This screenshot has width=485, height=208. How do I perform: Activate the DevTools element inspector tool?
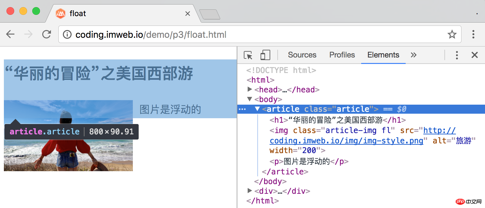pos(248,55)
